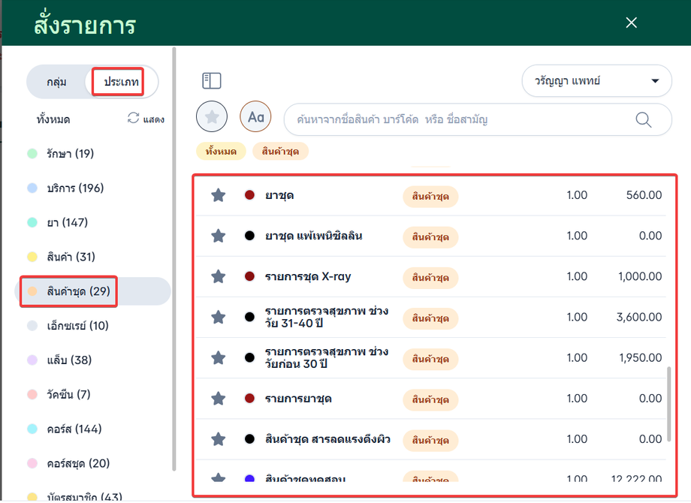Click the สินค้าชุด tag on X-ray row
The width and height of the screenshot is (691, 503).
click(x=430, y=278)
